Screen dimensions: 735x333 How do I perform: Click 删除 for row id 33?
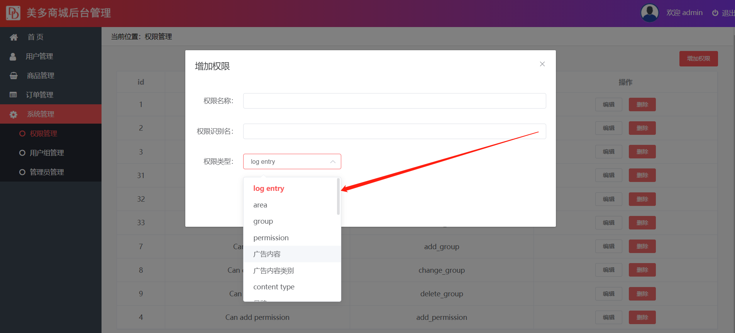click(x=642, y=223)
